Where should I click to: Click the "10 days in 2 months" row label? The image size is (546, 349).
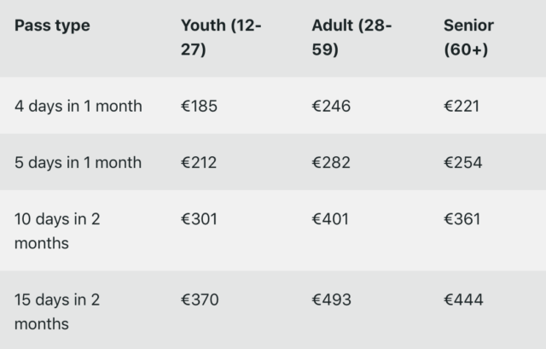click(57, 230)
